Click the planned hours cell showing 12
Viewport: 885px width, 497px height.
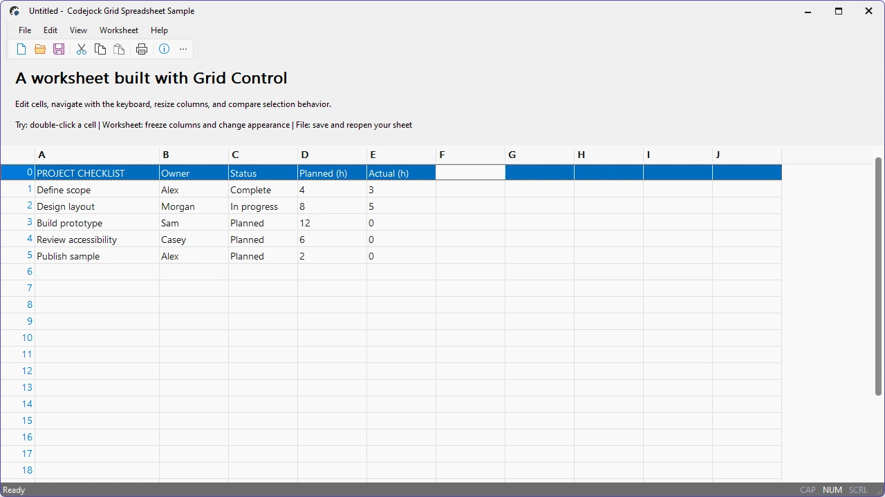coord(332,222)
